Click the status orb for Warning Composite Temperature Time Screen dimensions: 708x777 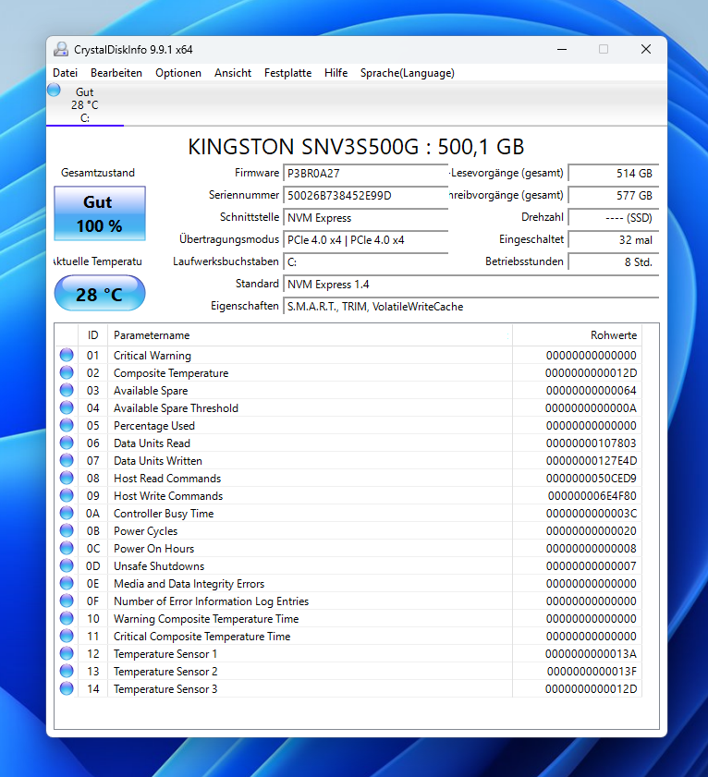tap(67, 618)
